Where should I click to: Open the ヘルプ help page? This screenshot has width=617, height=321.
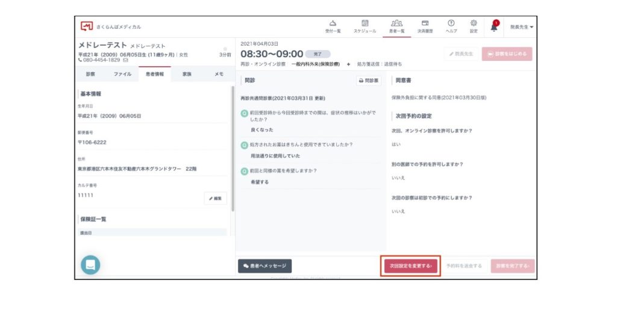(451, 26)
